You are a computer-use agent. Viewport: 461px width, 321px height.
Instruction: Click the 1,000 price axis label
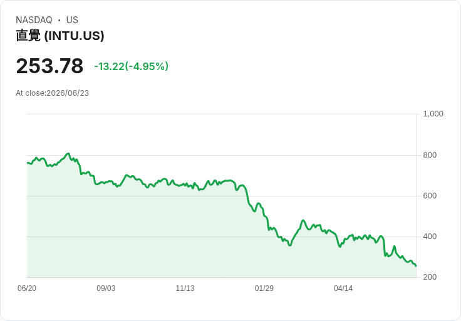[x=433, y=114]
